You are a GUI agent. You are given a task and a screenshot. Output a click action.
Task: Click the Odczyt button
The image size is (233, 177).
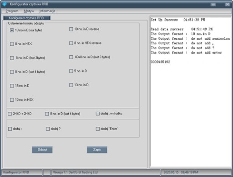[x=42, y=150]
